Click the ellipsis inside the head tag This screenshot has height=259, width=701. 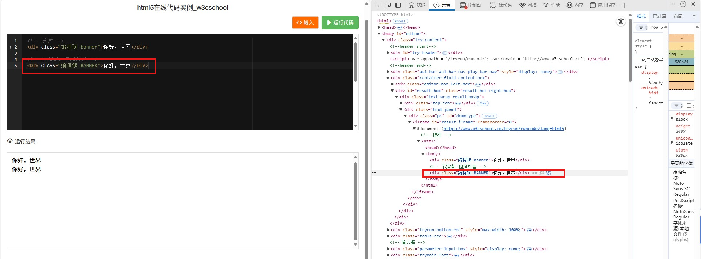click(399, 27)
